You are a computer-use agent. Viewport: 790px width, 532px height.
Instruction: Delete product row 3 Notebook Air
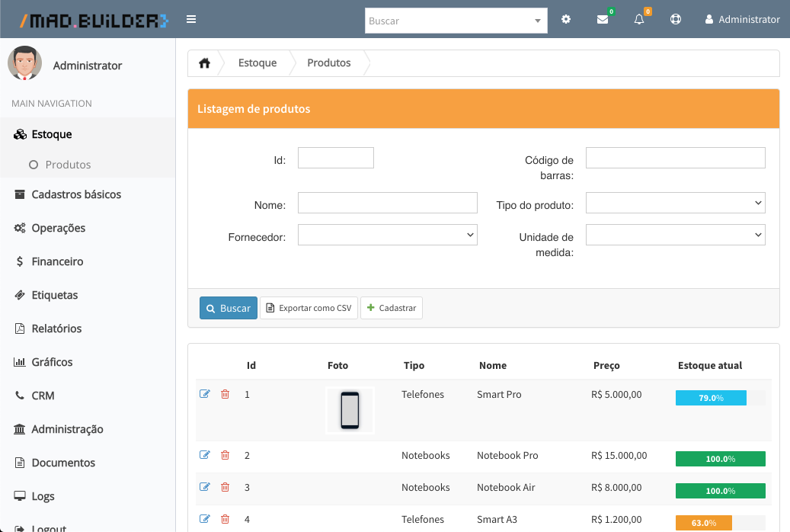tap(225, 486)
